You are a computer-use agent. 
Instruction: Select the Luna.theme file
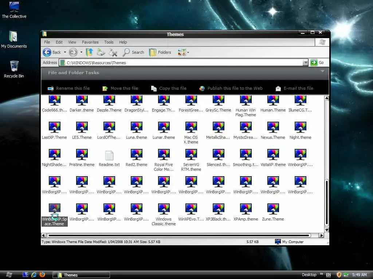tap(137, 131)
